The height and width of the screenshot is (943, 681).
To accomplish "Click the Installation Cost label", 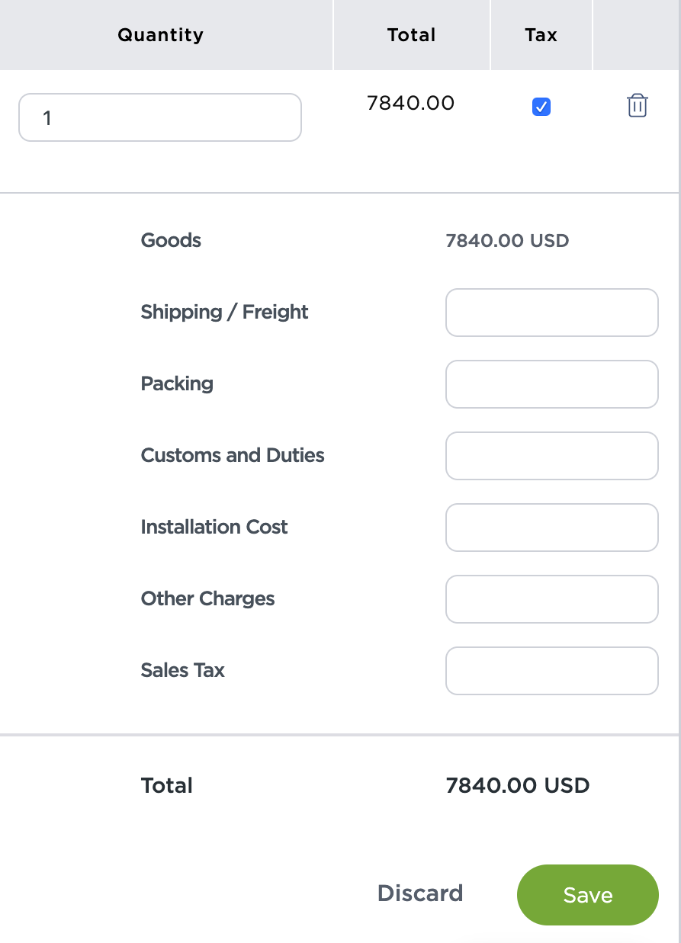I will click(214, 527).
